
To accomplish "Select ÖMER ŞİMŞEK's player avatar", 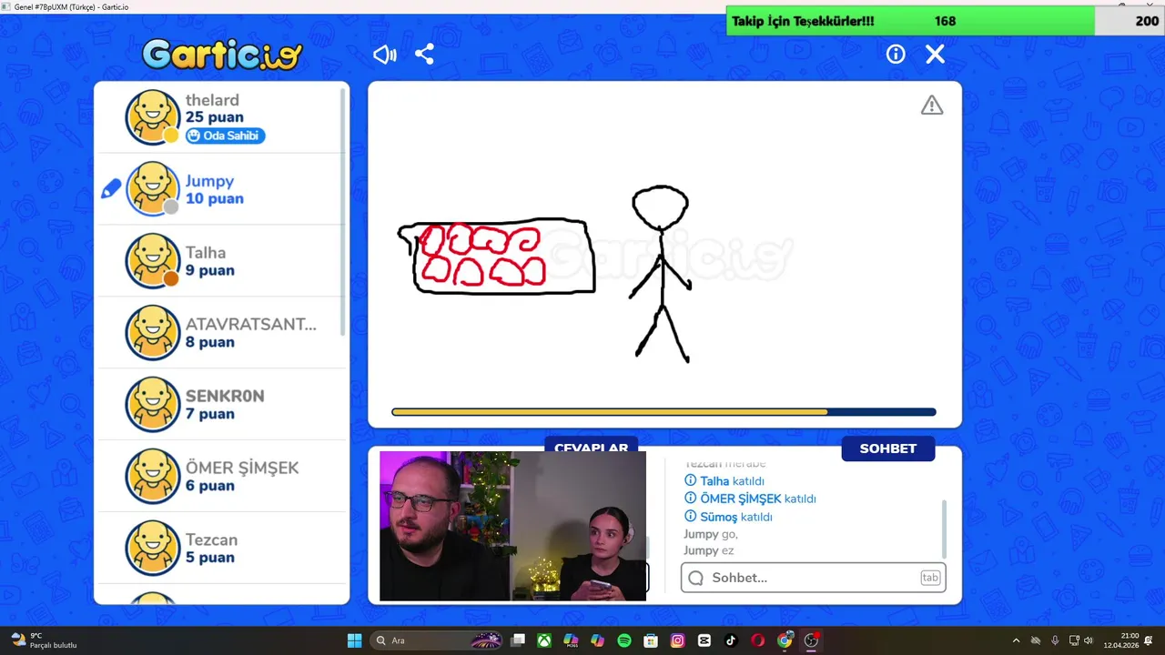I will 152,476.
